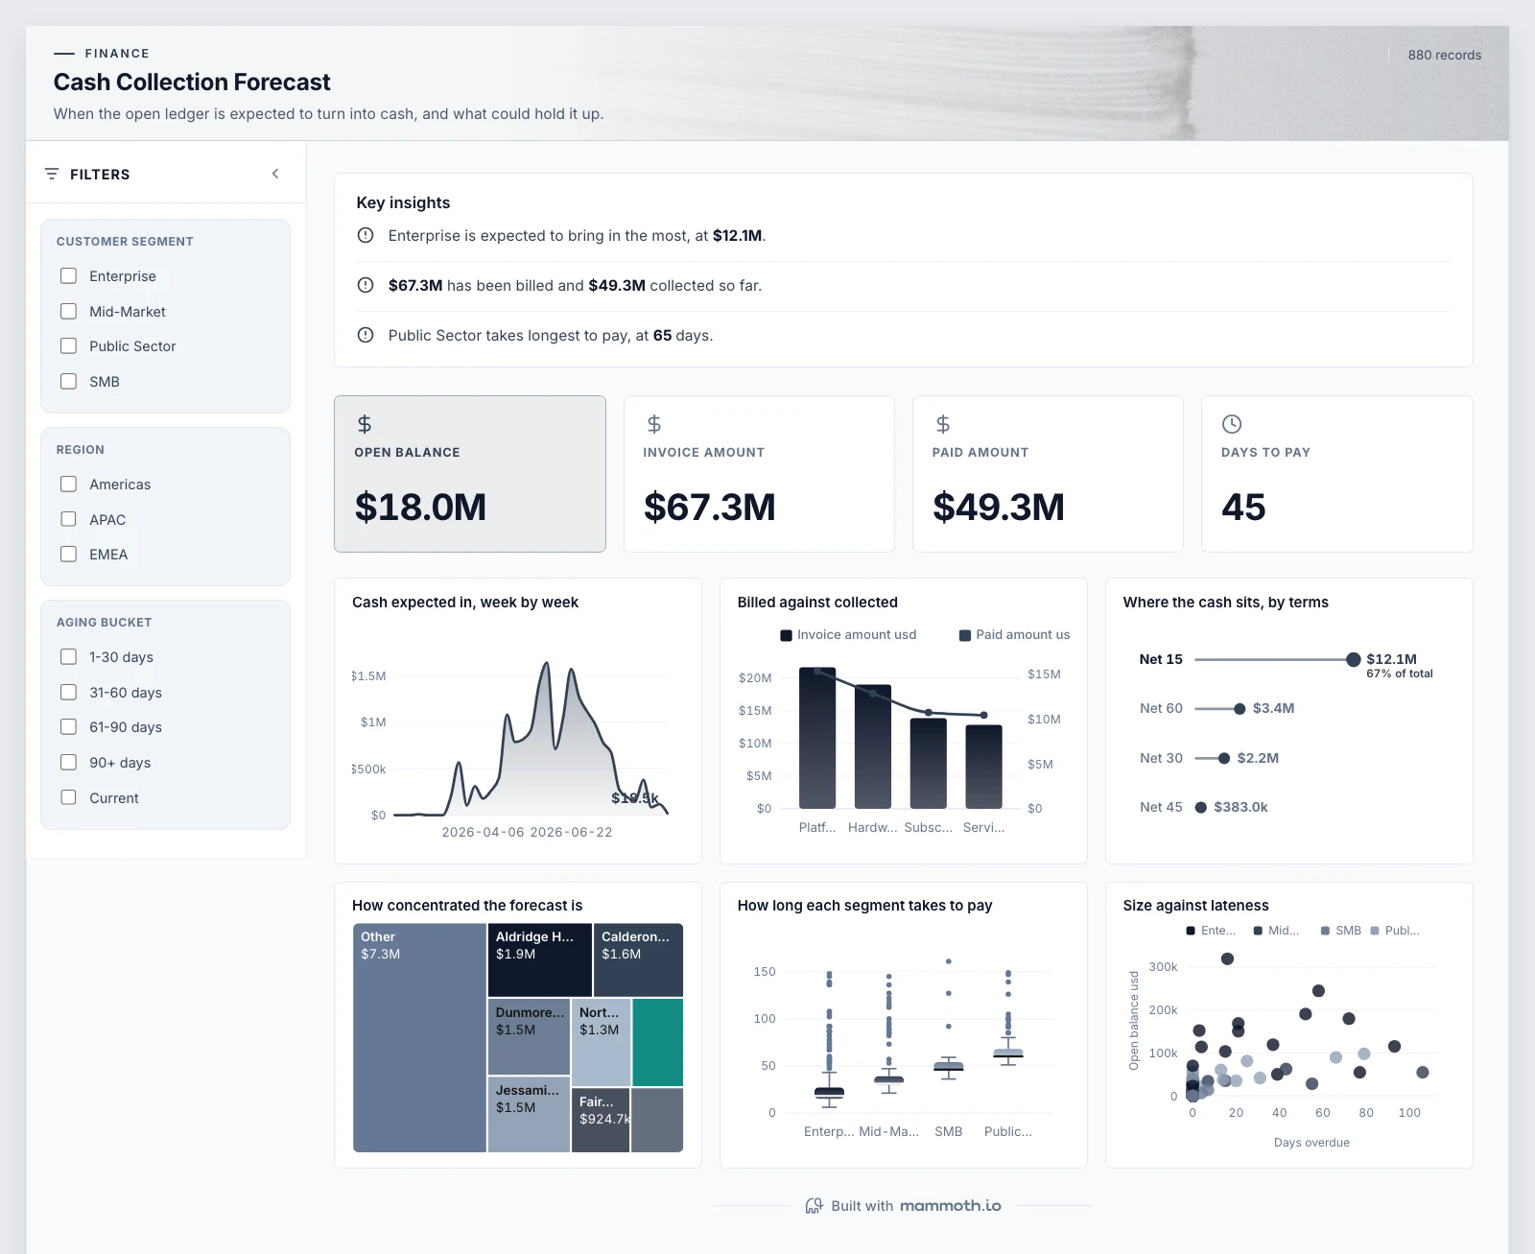This screenshot has width=1535, height=1254.
Task: Select the 61-90 days aging checkbox
Action: click(x=68, y=727)
